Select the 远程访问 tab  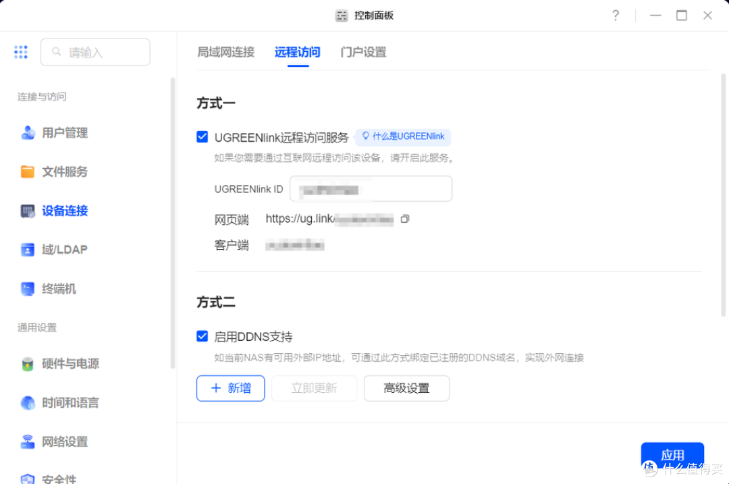click(x=298, y=52)
